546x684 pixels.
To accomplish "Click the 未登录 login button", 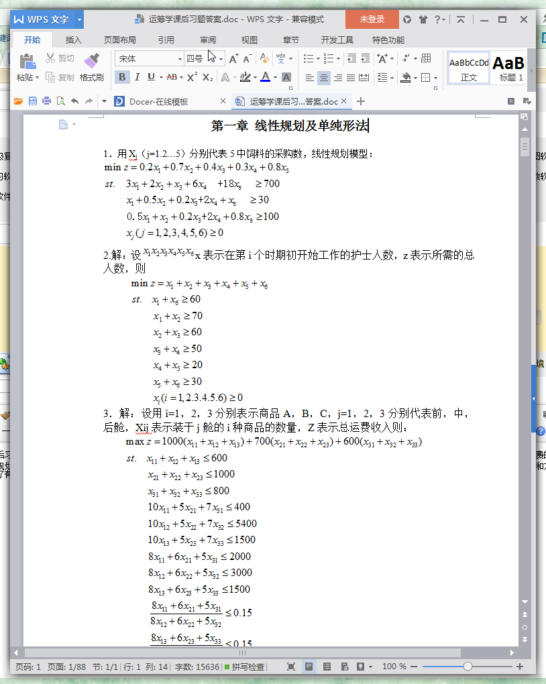I will tap(372, 19).
